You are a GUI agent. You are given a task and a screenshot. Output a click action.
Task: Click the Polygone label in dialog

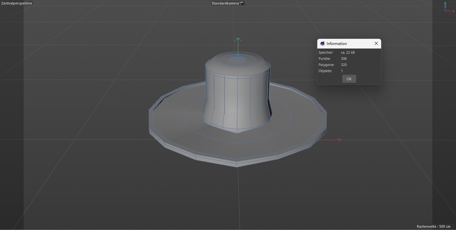tap(326, 65)
